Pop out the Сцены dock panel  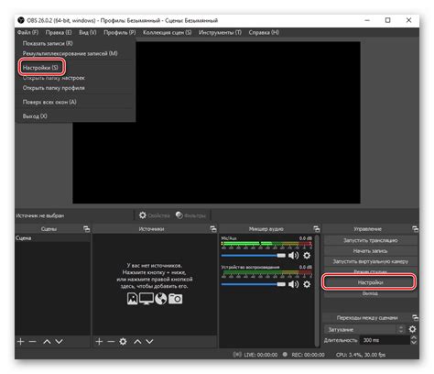87,229
